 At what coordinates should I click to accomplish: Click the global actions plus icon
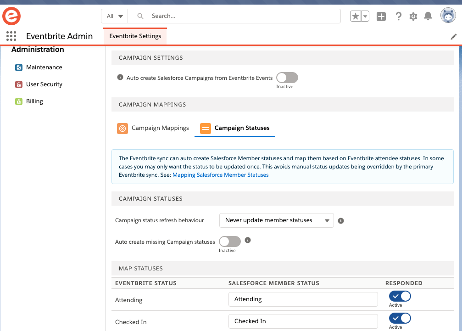[381, 16]
